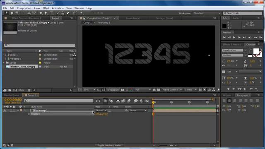This screenshot has width=265, height=149.
Task: Click the Interpret Footage icon in Project panel
Action: point(5,90)
